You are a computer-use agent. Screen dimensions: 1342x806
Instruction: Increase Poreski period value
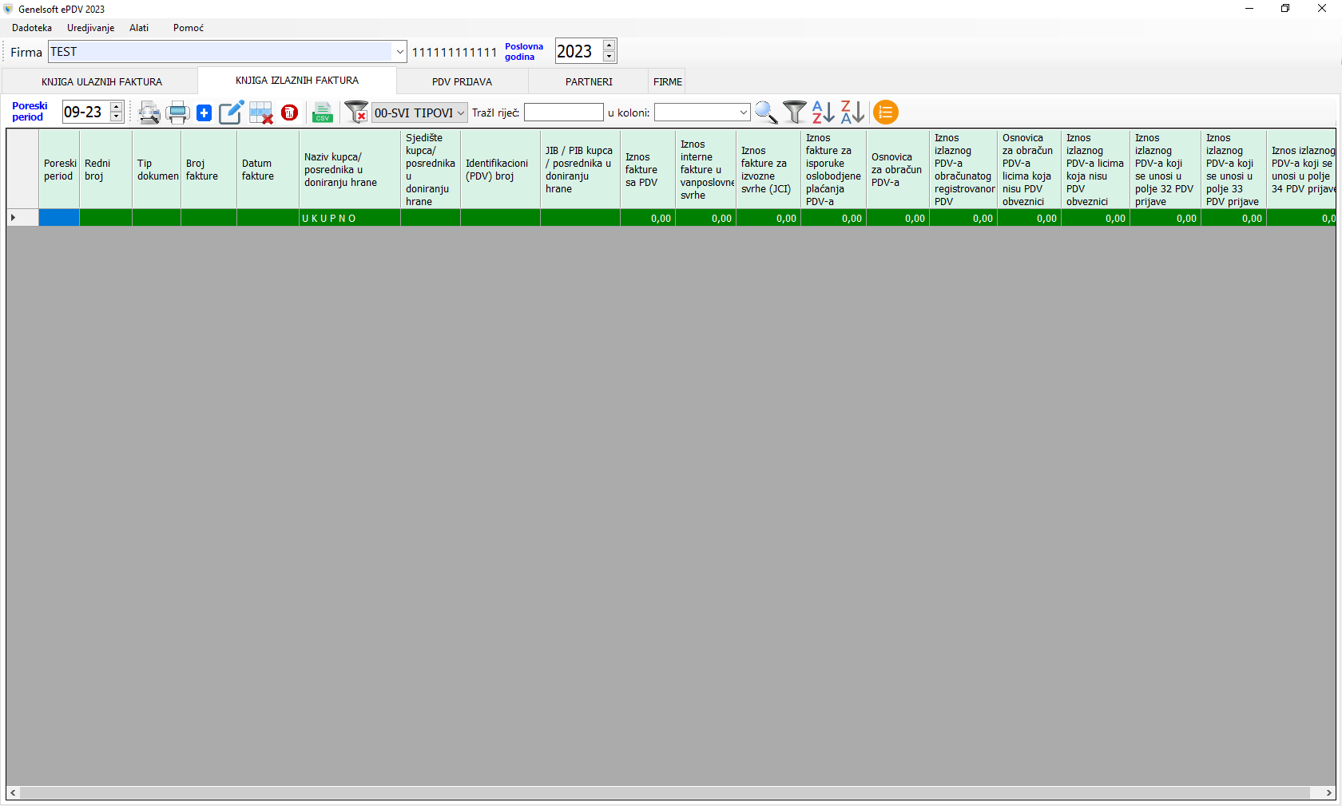[117, 107]
